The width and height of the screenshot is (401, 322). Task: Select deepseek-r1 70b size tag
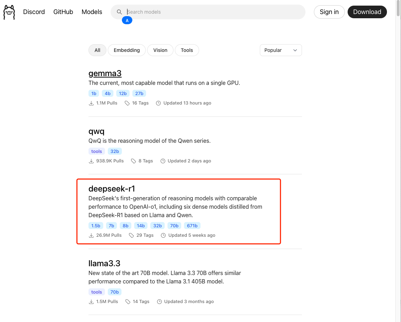pos(174,226)
